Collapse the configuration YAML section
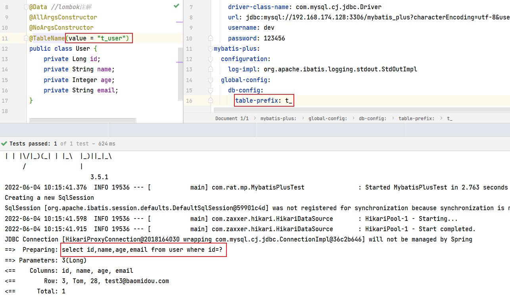This screenshot has width=510, height=297. coord(211,59)
